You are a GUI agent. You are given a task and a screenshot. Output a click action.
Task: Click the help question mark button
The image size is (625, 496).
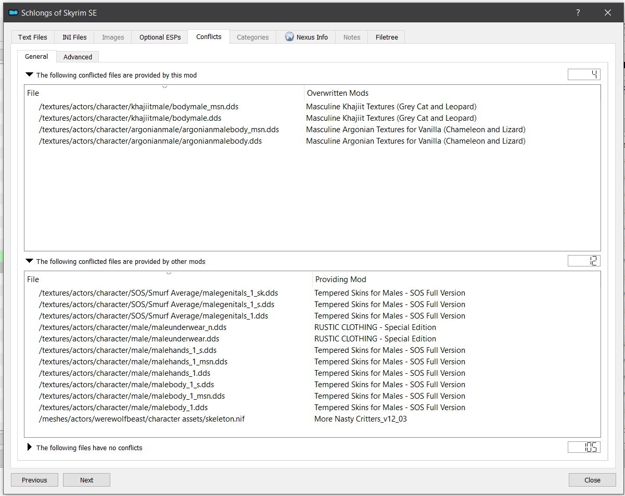(x=578, y=13)
